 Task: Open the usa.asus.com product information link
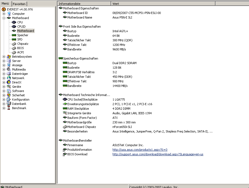140,150
